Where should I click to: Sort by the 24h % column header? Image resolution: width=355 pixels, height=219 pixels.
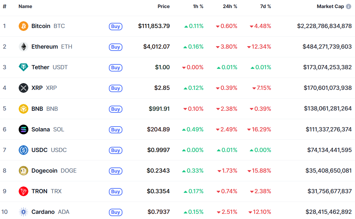[230, 6]
